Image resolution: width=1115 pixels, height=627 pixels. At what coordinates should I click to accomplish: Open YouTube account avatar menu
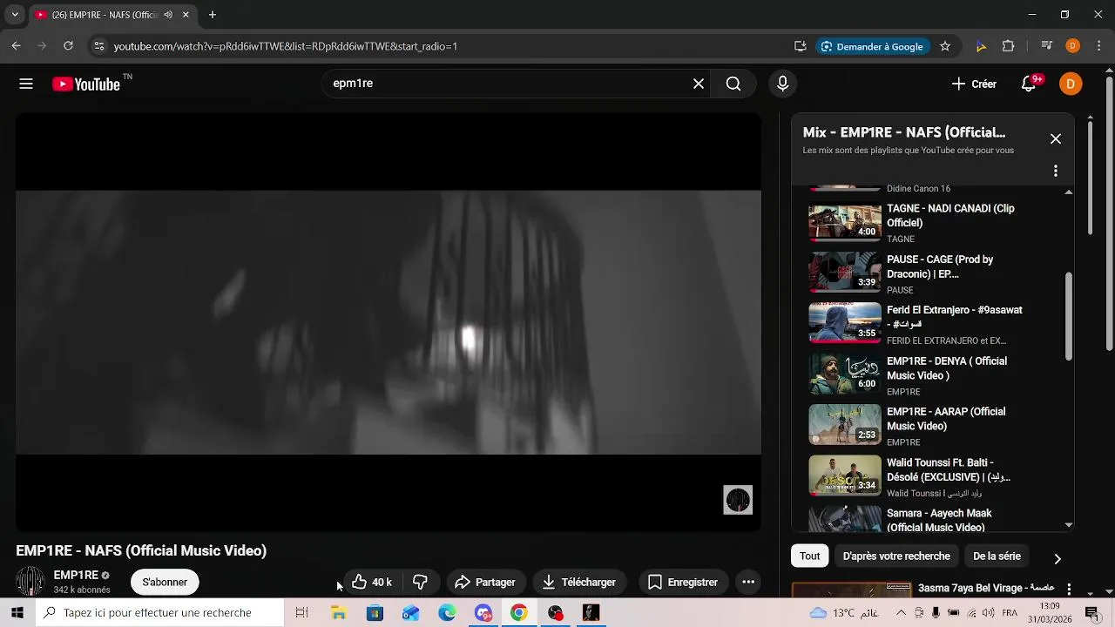point(1071,84)
